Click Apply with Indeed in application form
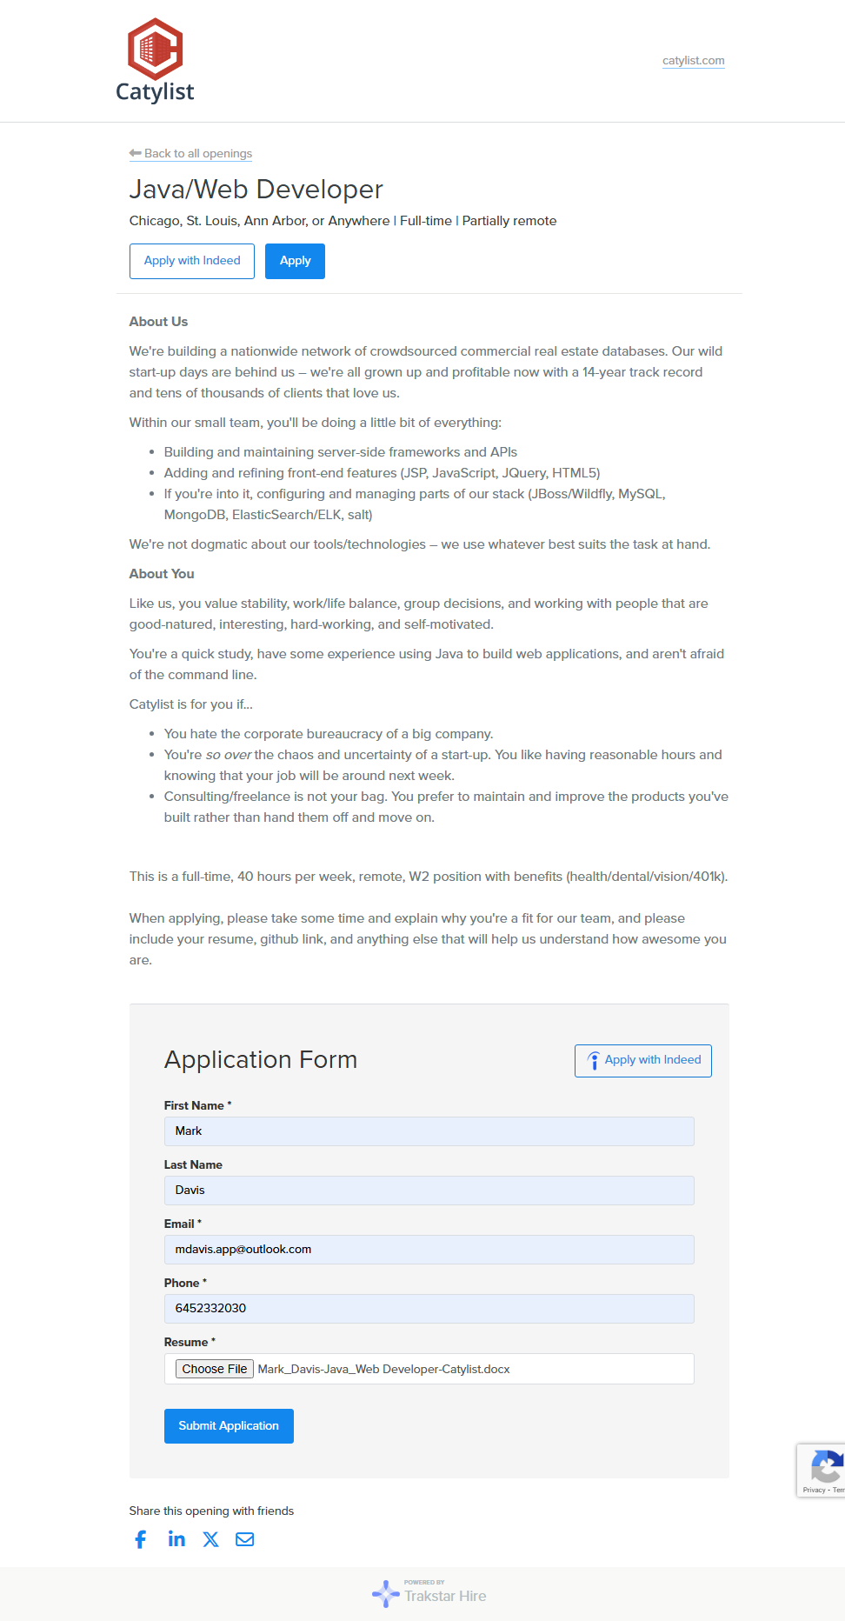 pos(643,1060)
